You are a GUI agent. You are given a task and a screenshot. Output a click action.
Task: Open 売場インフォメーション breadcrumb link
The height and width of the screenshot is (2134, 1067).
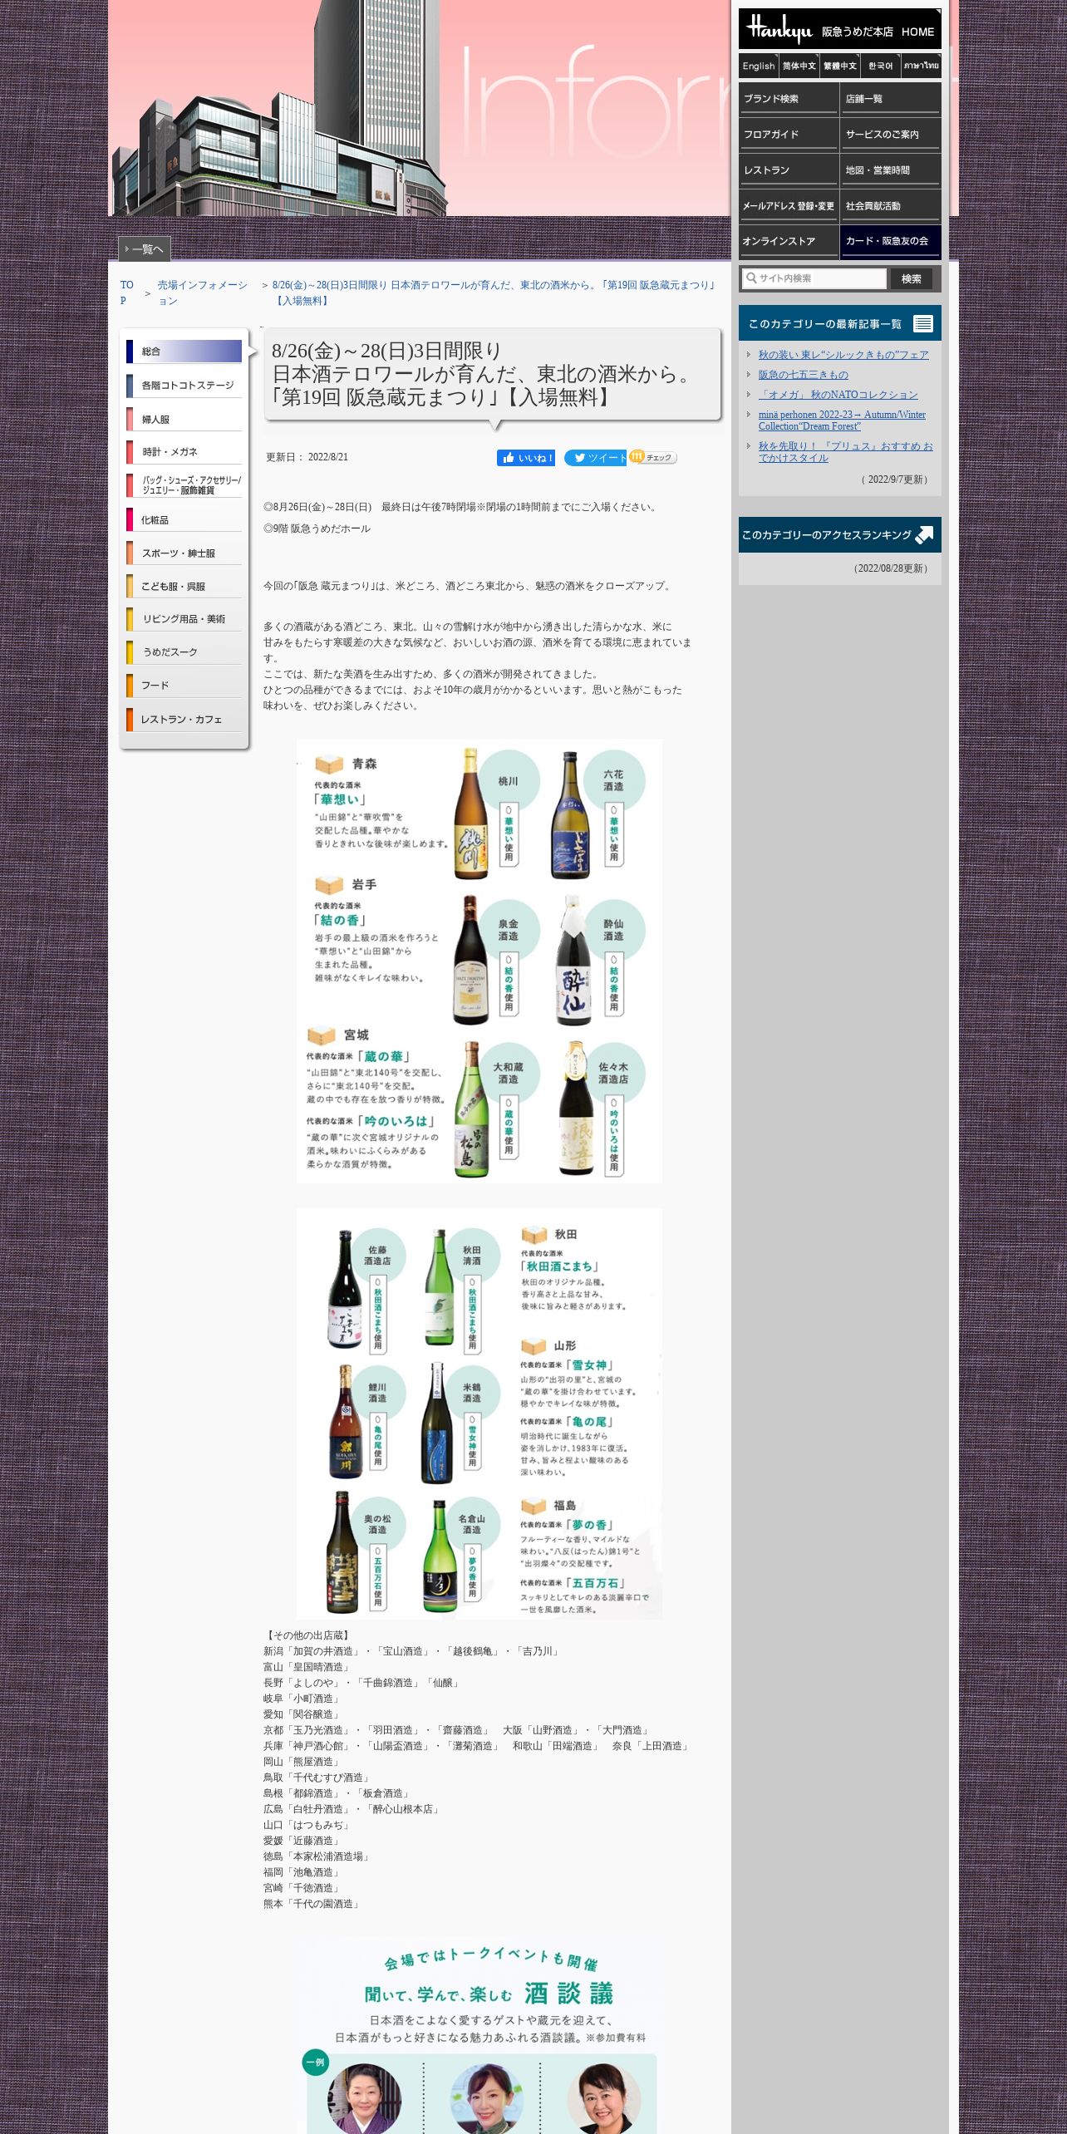[x=204, y=293]
